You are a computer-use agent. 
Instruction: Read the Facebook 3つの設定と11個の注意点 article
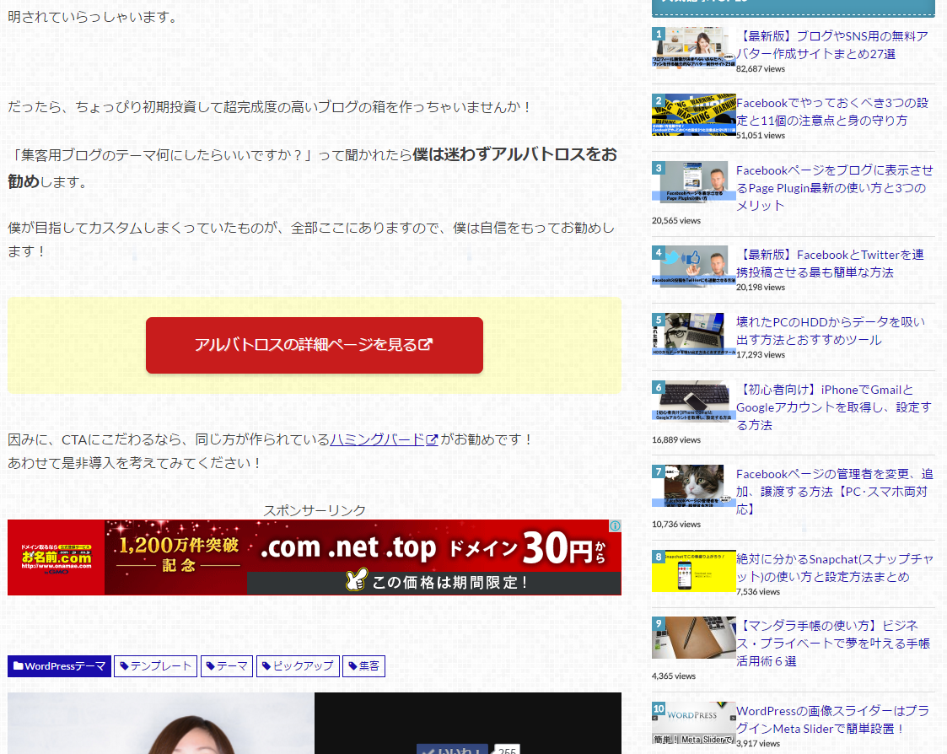(x=832, y=112)
